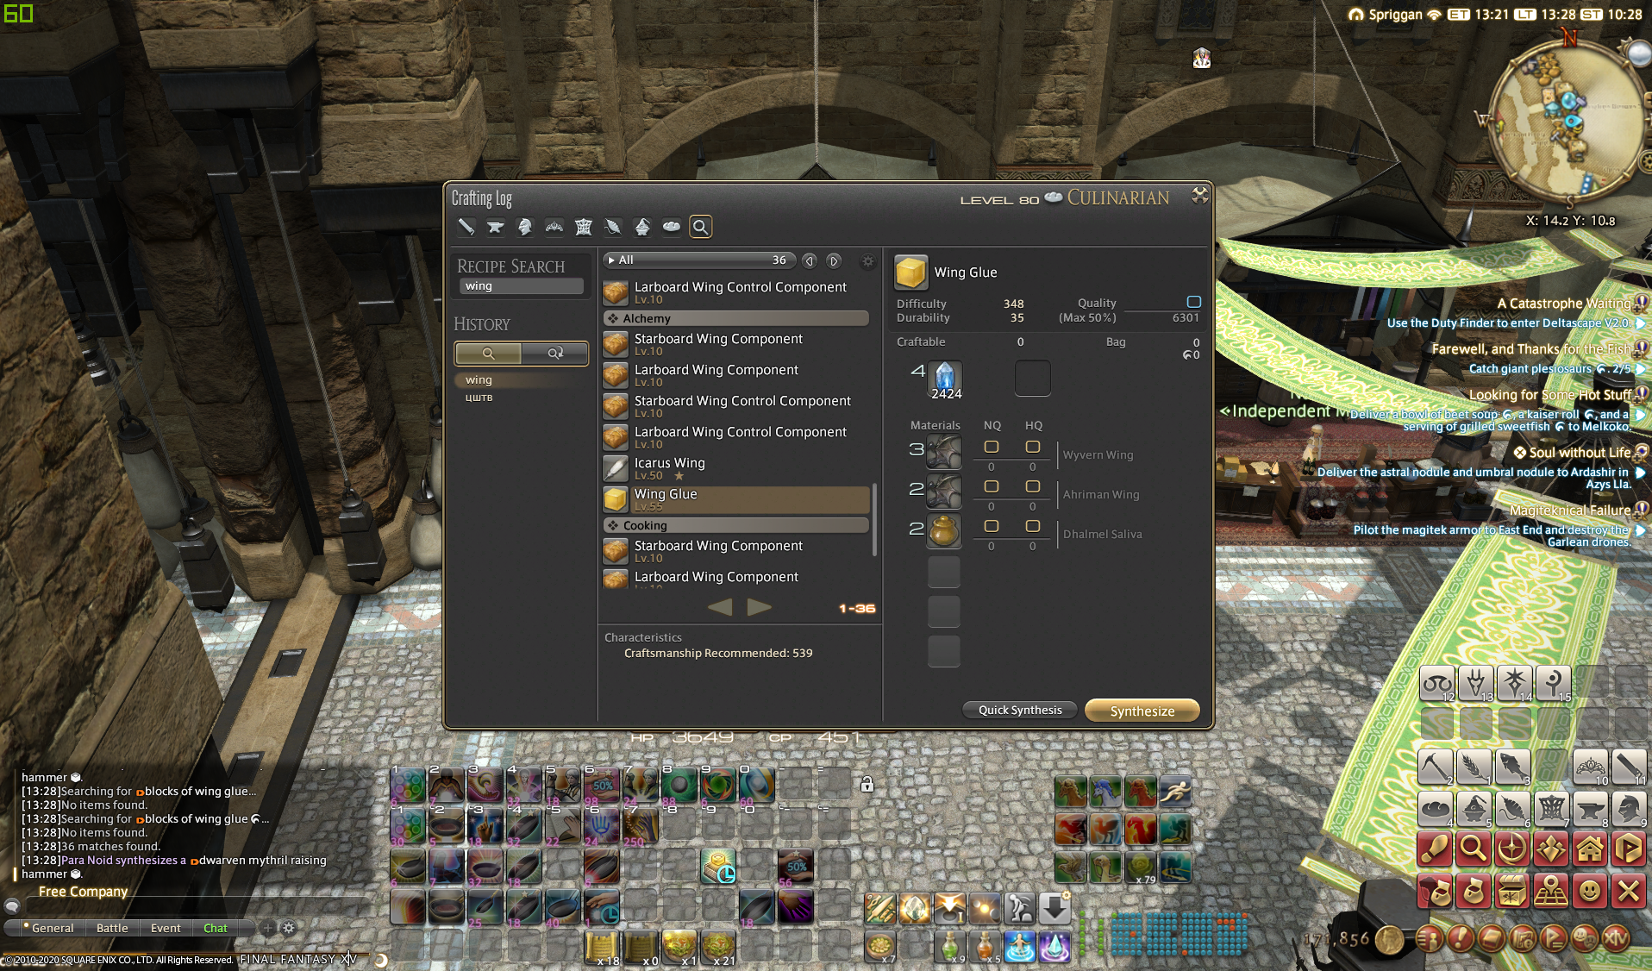Image resolution: width=1652 pixels, height=971 pixels.
Task: Switch to Botanist gear set on hotbar
Action: (1474, 766)
